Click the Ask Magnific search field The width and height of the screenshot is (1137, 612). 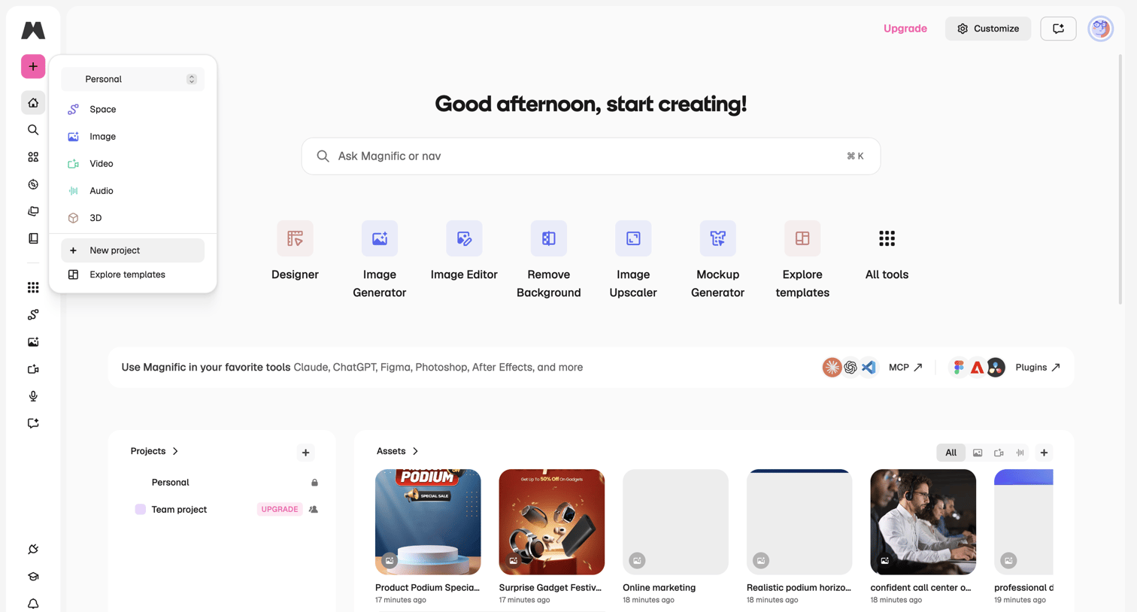591,156
